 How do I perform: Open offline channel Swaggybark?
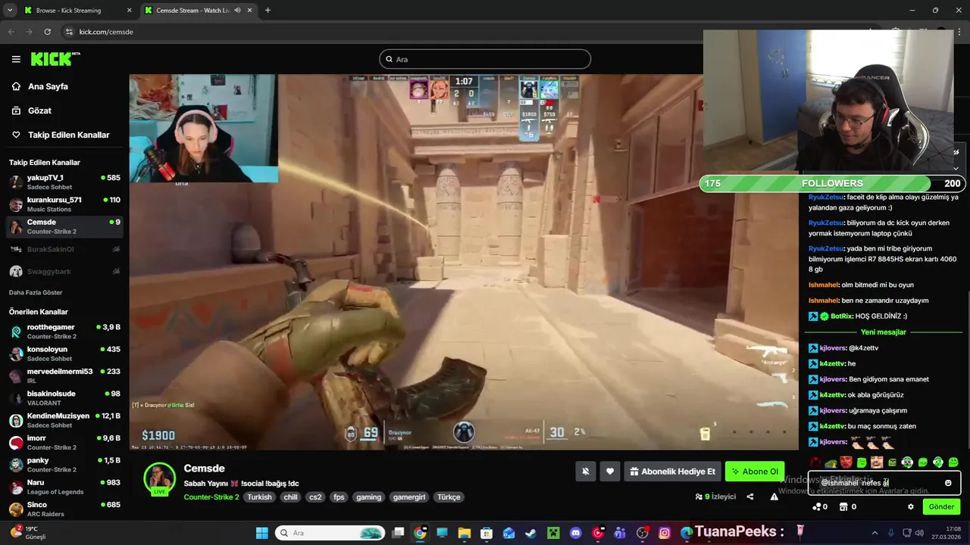(64, 271)
